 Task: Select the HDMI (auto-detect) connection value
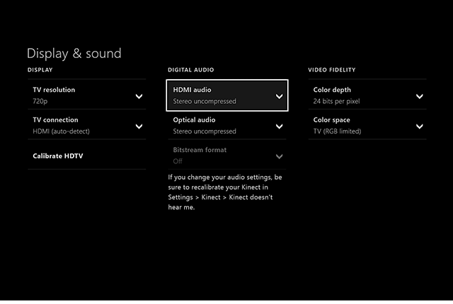(x=61, y=131)
